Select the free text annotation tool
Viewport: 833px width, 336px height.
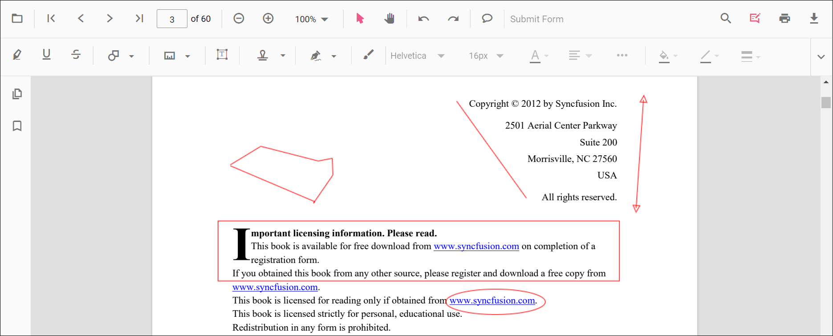(x=222, y=55)
